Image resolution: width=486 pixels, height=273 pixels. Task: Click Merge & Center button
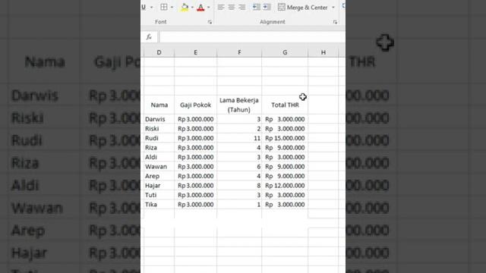point(302,7)
